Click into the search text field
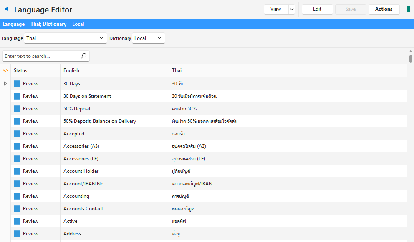Screen dimensions: 414x242 tap(41, 56)
